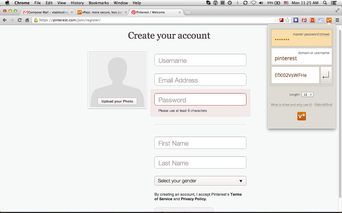The height and width of the screenshot is (213, 342).
Task: Focus the First Name field
Action: coord(200,143)
